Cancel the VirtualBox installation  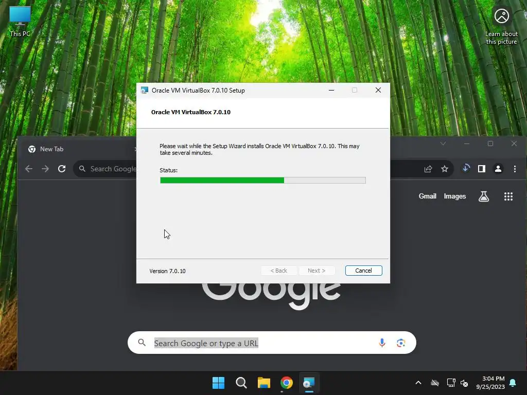[x=363, y=271]
